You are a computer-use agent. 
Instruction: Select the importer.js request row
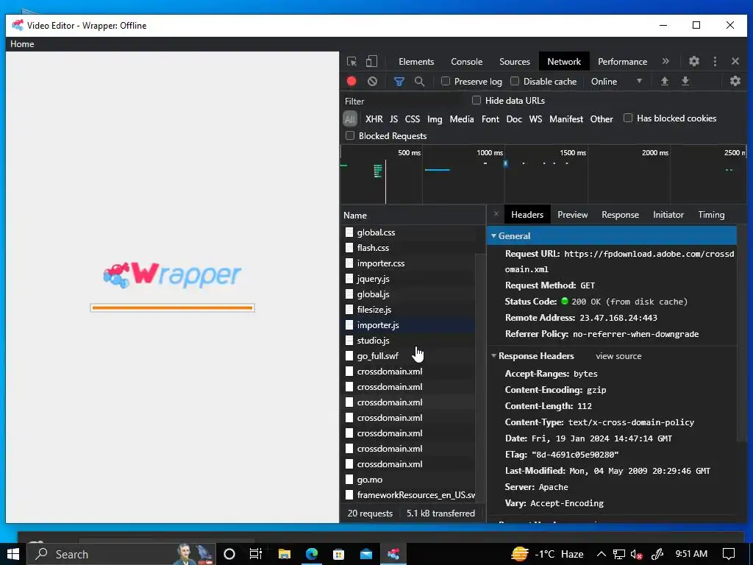coord(407,324)
